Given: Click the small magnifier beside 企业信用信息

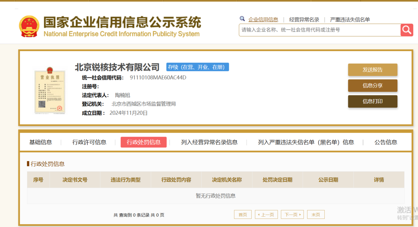Looking at the screenshot, I should point(242,19).
